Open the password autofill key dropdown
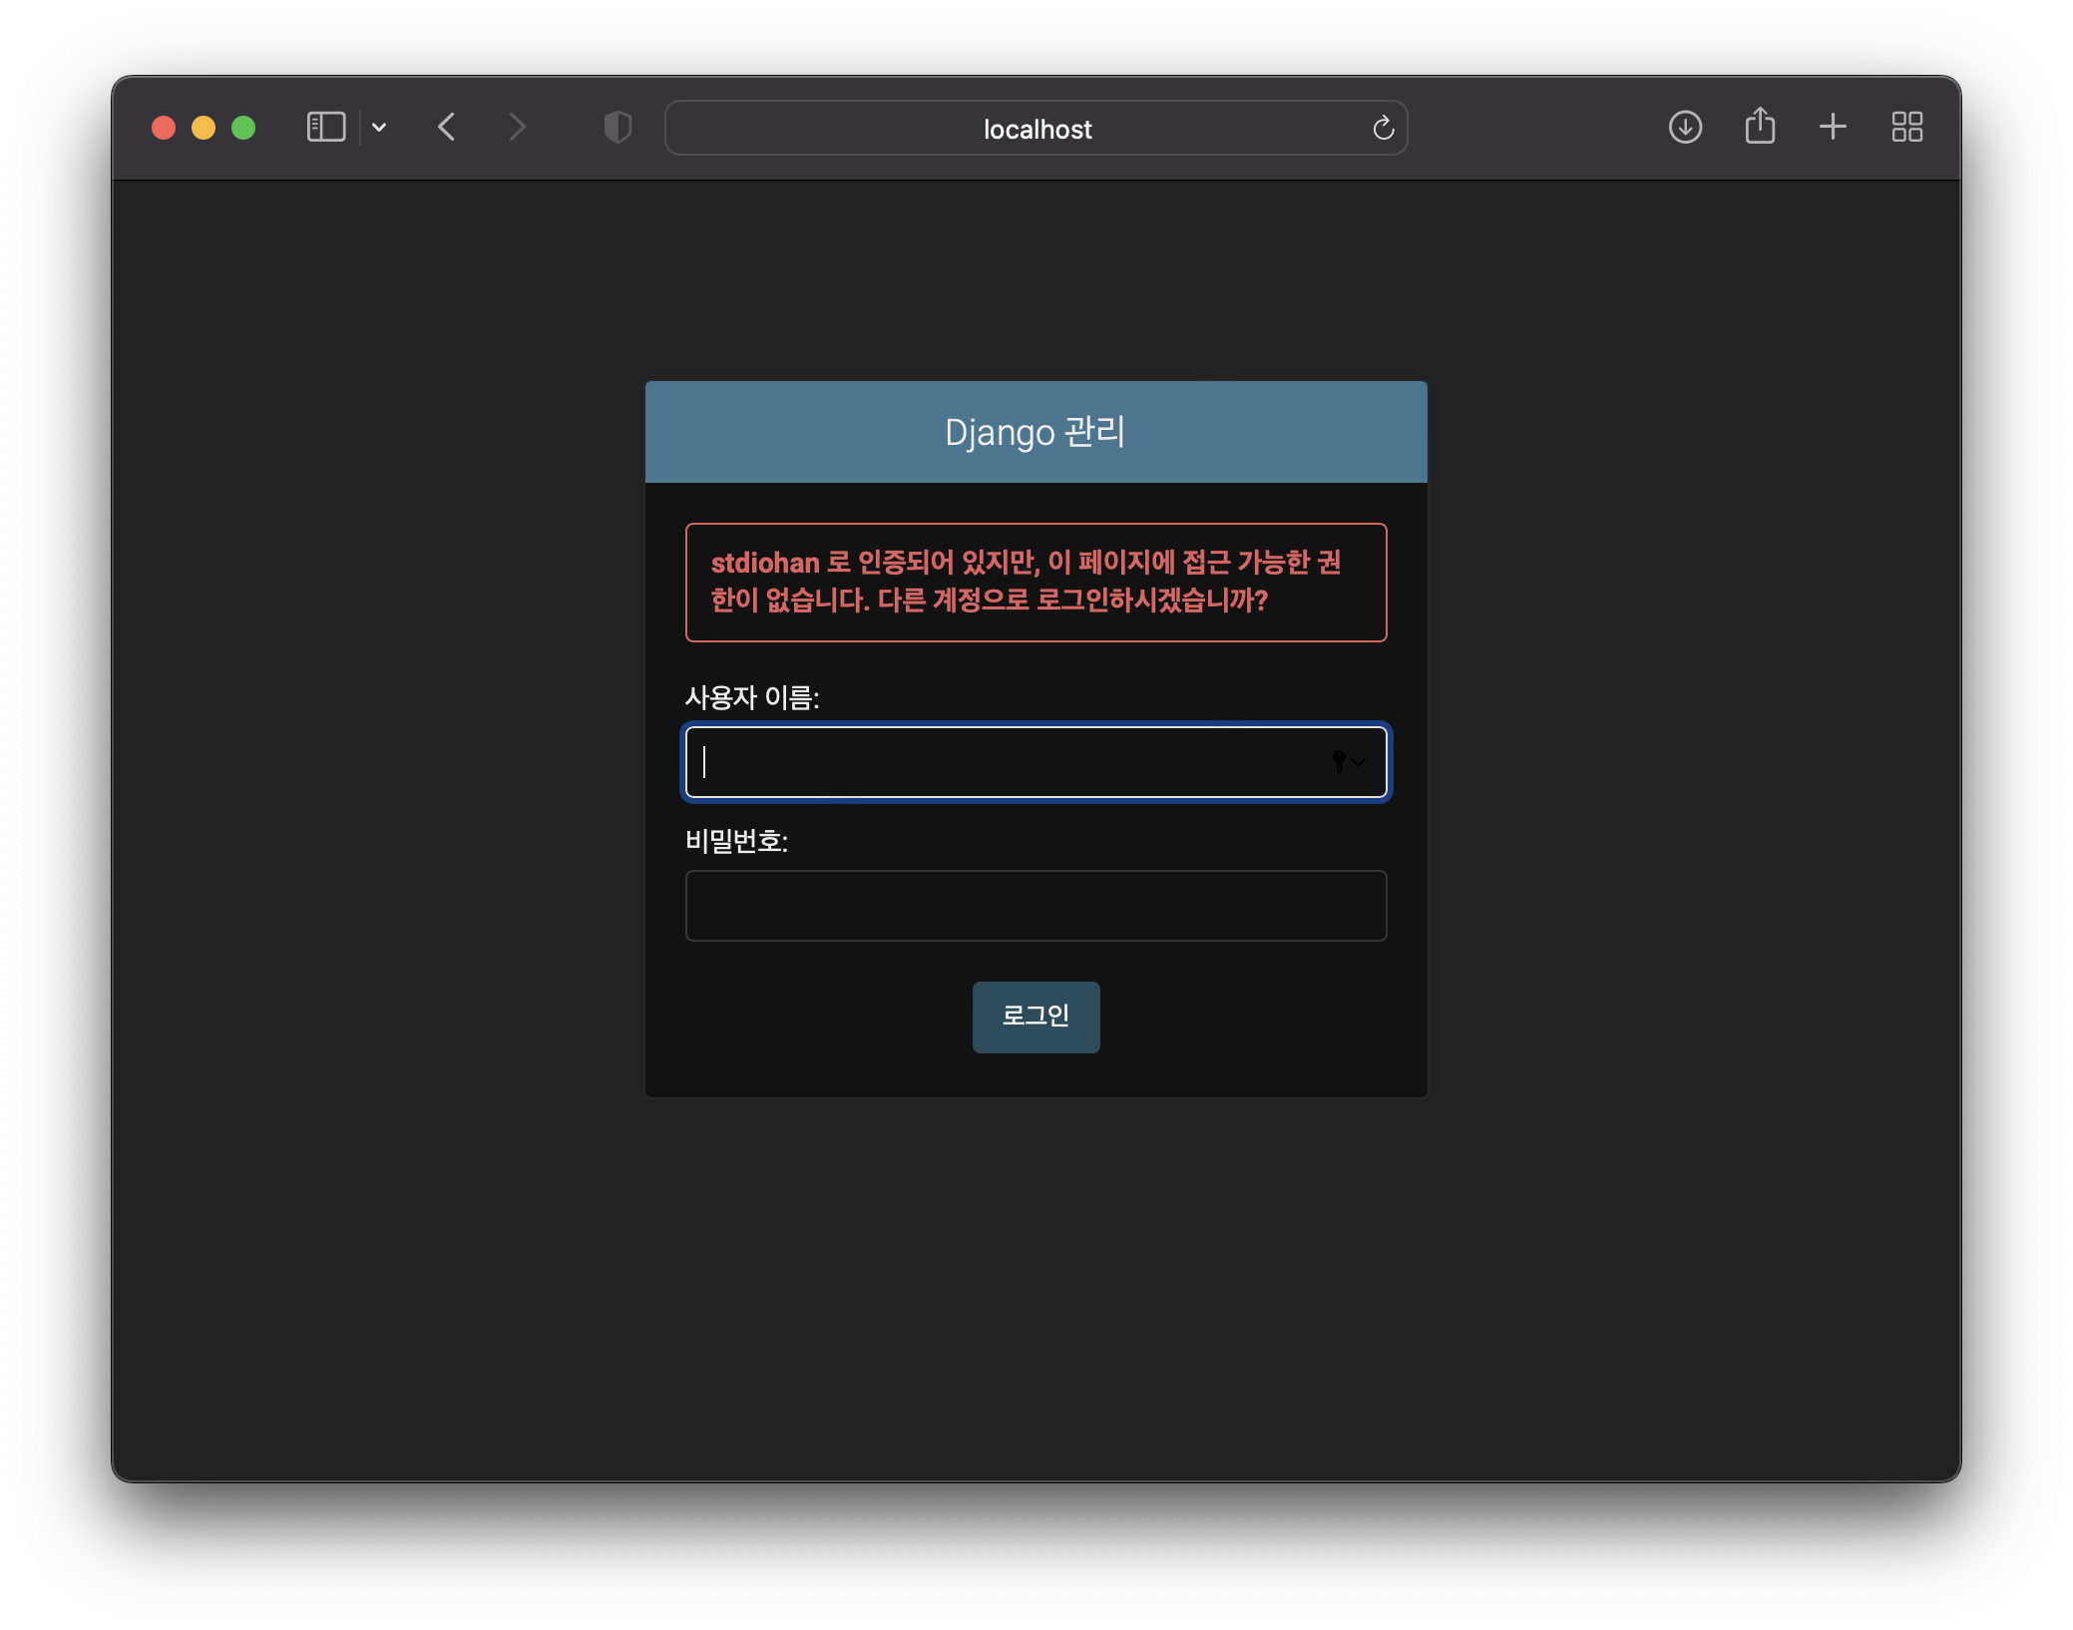 (1348, 762)
